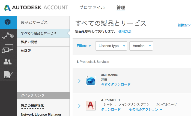Open the user management people icon
The width and height of the screenshot is (191, 116).
[8, 62]
